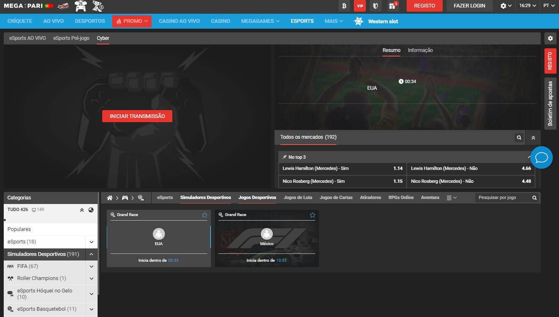Open the live chat bubble

click(542, 157)
